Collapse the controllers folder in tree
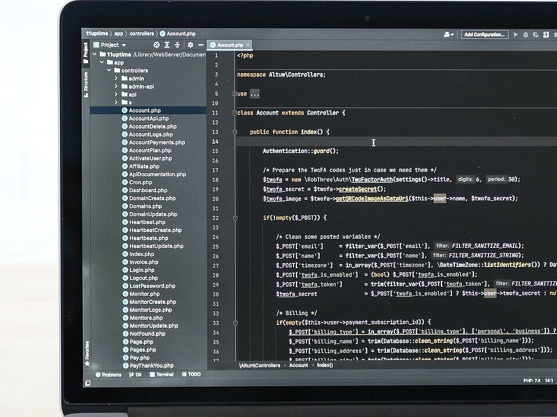Viewport: 557px width, 417px height. click(108, 70)
